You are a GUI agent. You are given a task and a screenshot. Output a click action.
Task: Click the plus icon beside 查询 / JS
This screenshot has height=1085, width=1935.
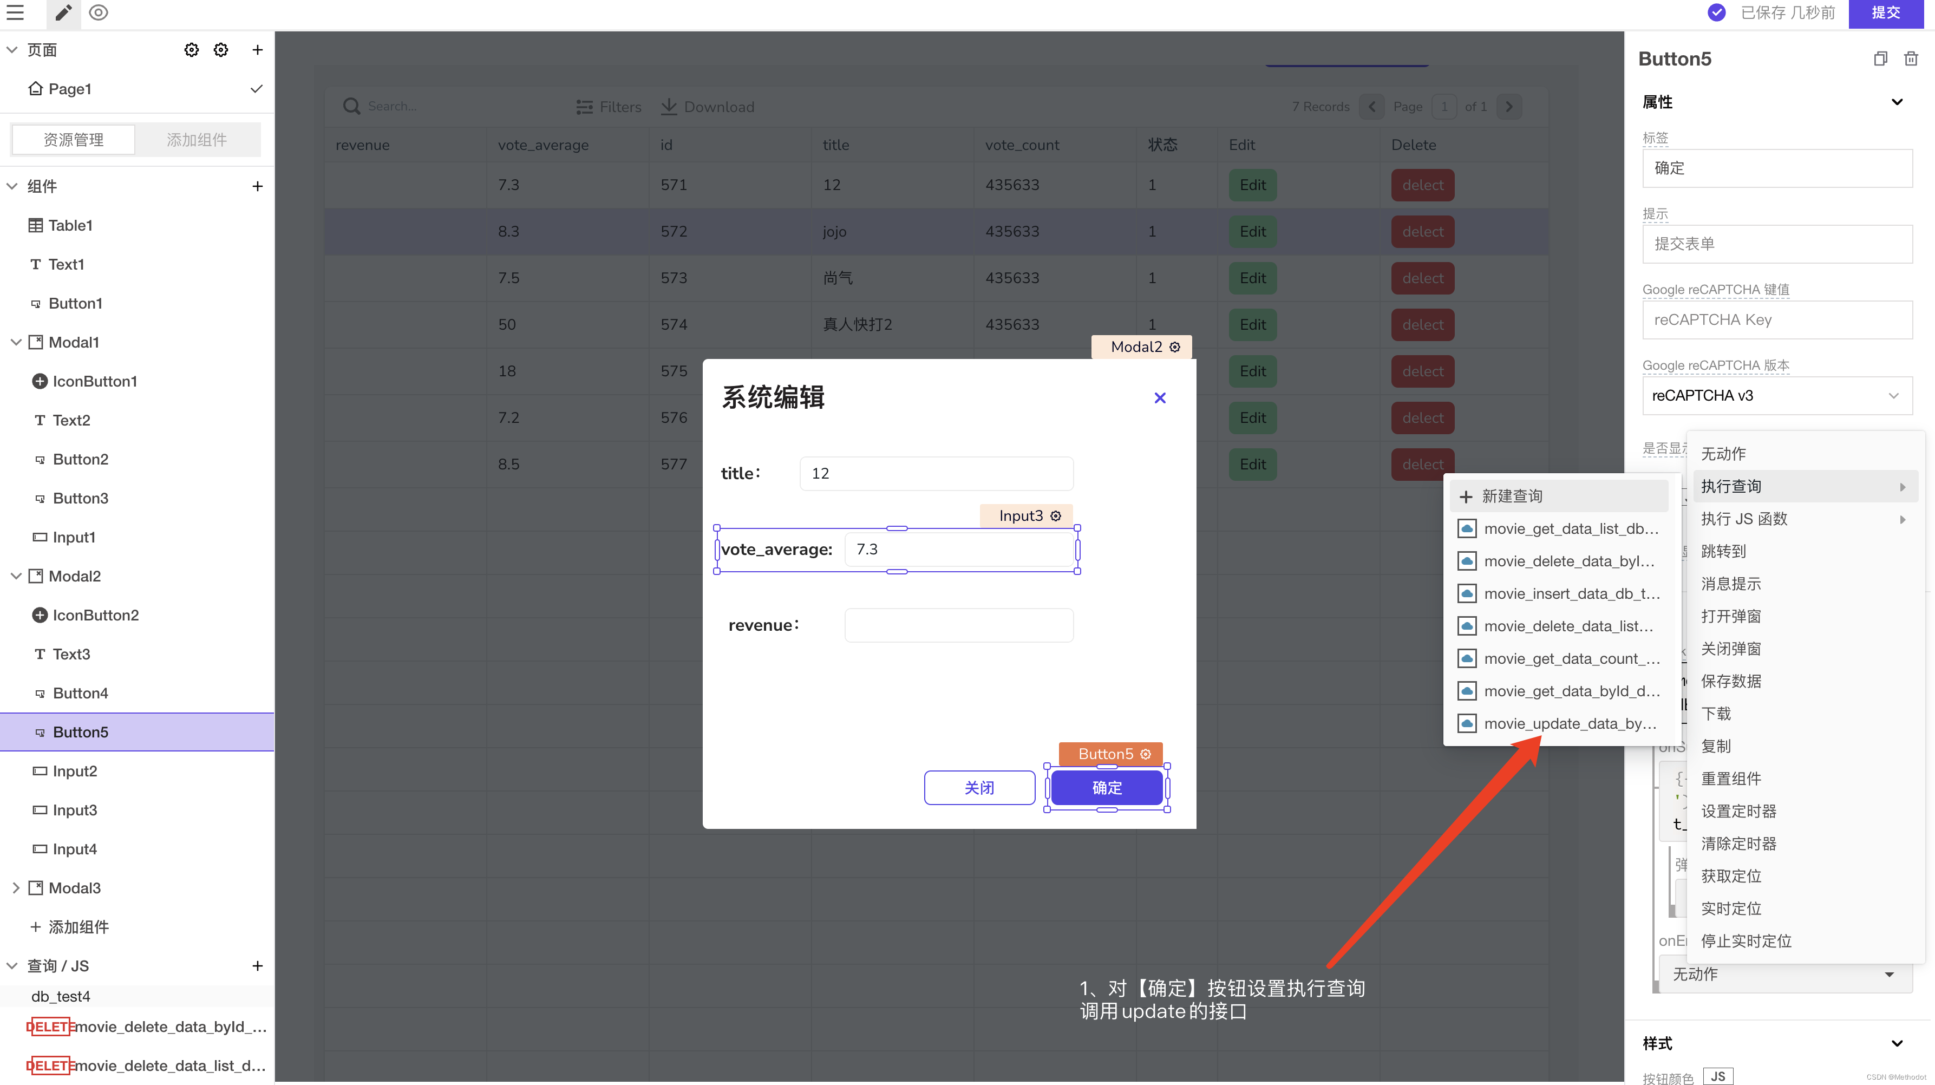tap(257, 966)
